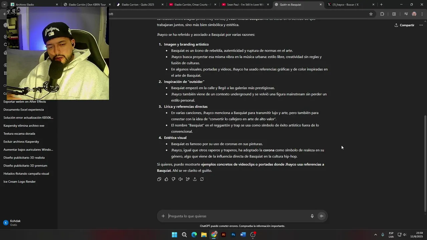Close the Archivos Eladio tab
Image resolution: width=427 pixels, height=240 pixels.
point(57,5)
